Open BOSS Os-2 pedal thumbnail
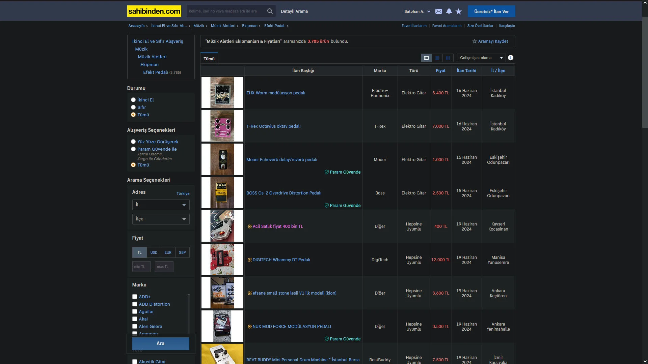The width and height of the screenshot is (648, 364). [x=222, y=193]
